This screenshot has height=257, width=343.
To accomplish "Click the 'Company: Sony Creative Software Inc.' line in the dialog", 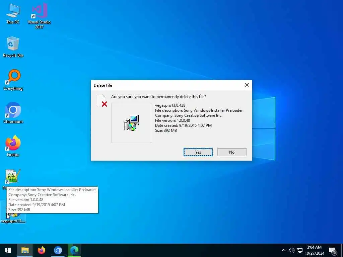I will (189, 115).
